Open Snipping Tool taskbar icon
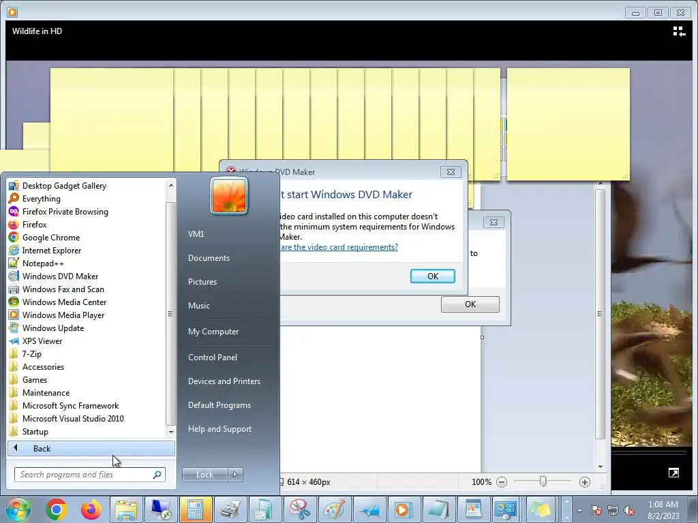This screenshot has height=523, width=698. 299,509
